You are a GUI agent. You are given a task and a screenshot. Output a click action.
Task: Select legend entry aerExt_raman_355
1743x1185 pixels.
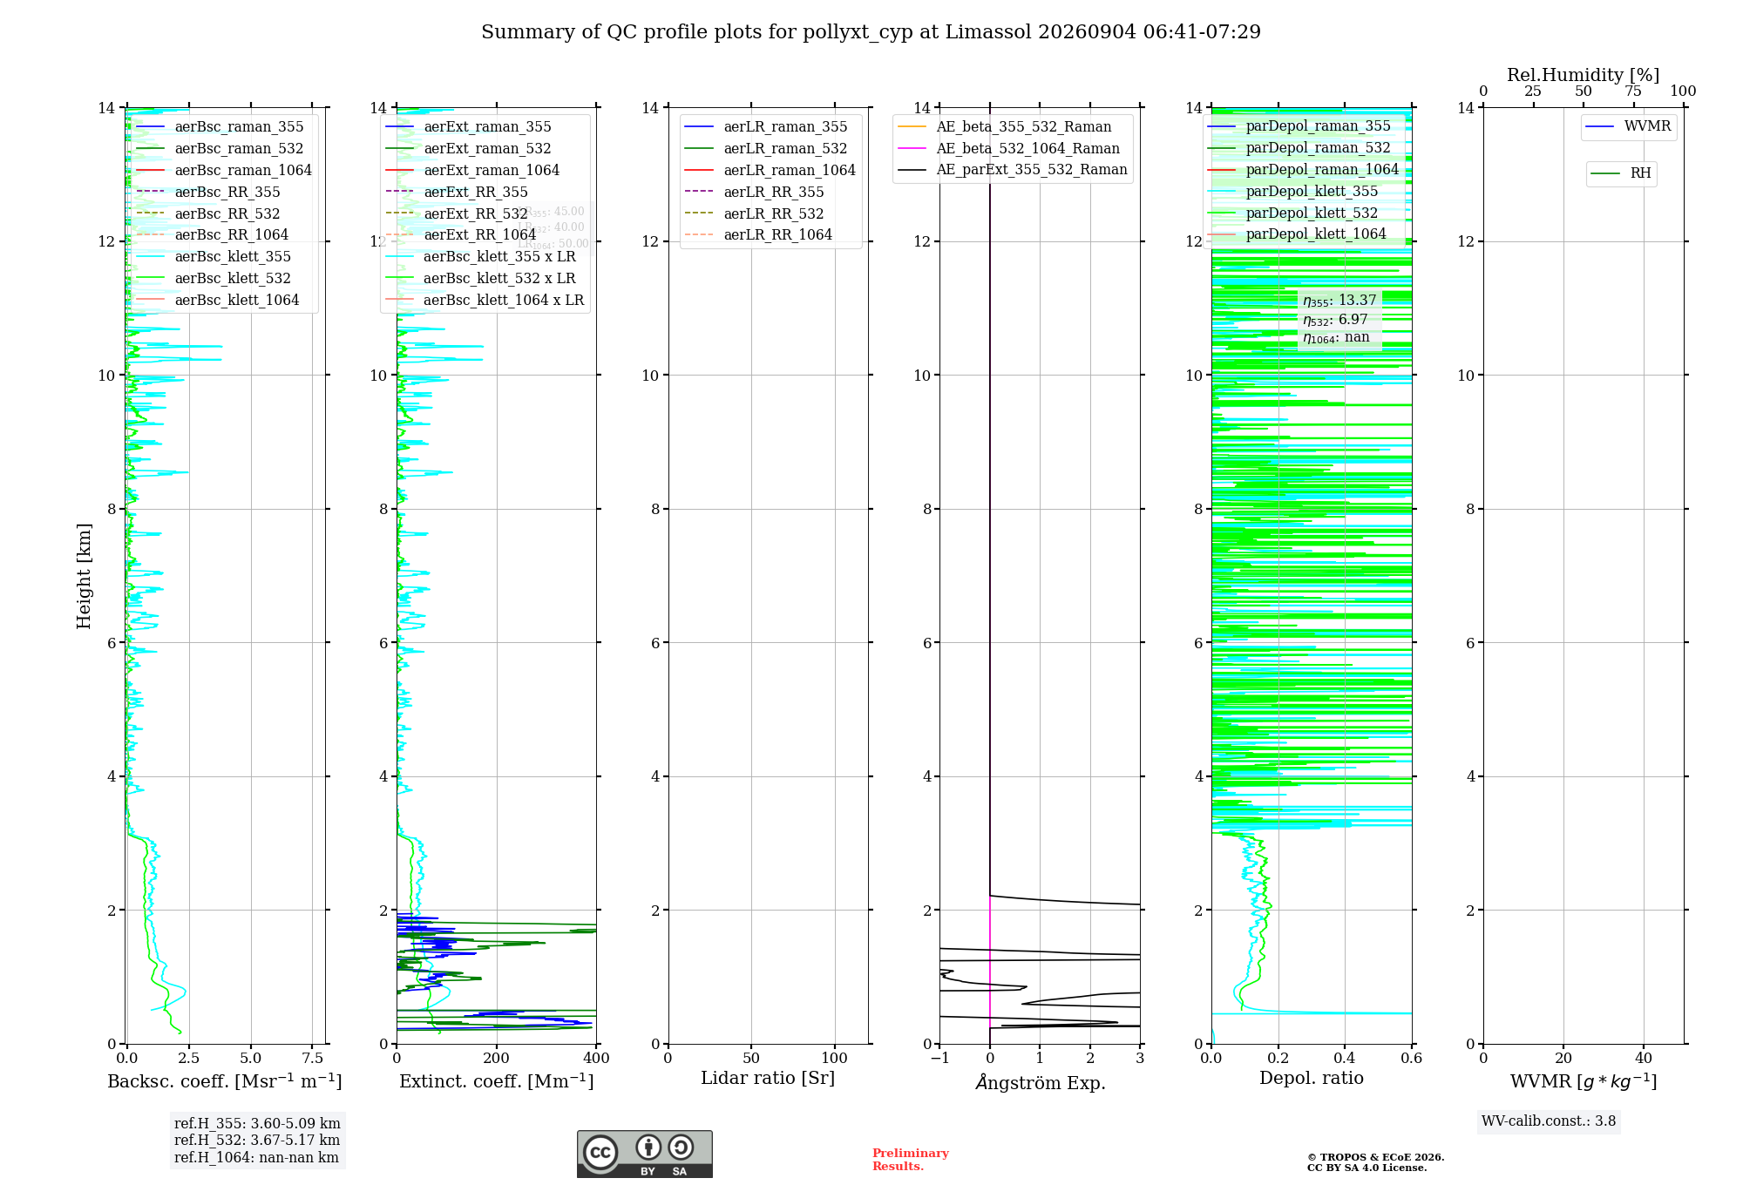tap(468, 127)
